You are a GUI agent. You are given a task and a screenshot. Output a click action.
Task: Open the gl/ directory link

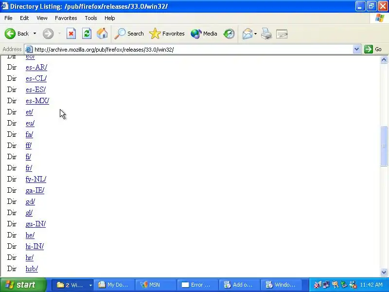(x=29, y=213)
